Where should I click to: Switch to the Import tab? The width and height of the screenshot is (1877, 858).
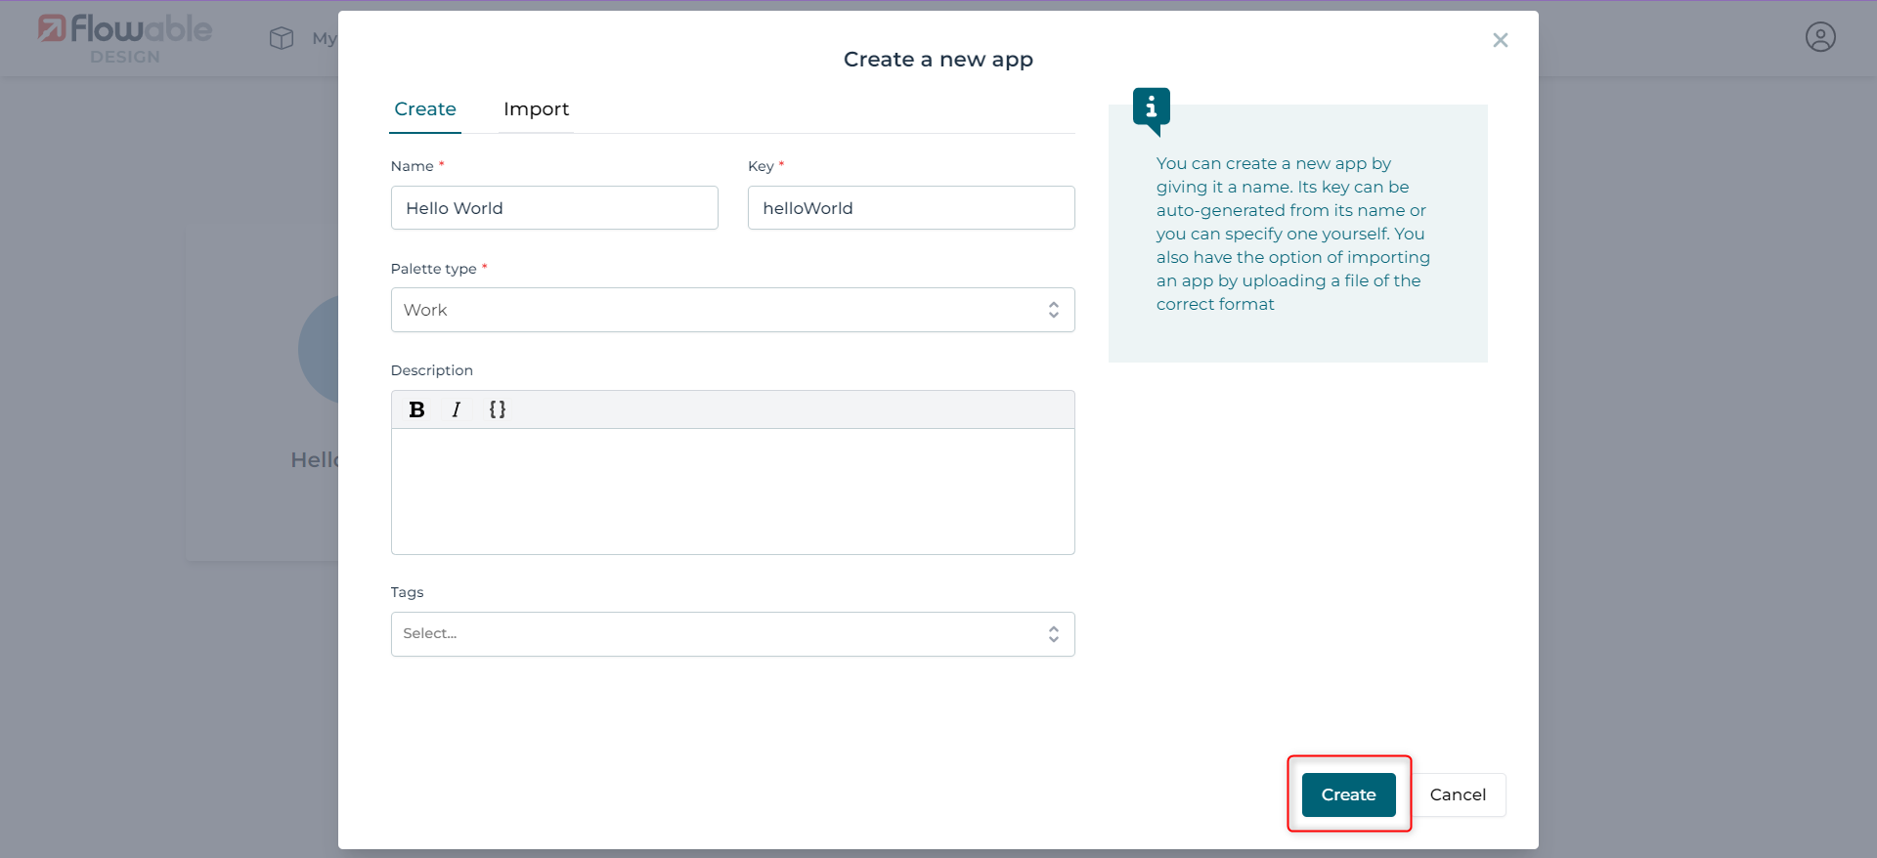tap(536, 109)
